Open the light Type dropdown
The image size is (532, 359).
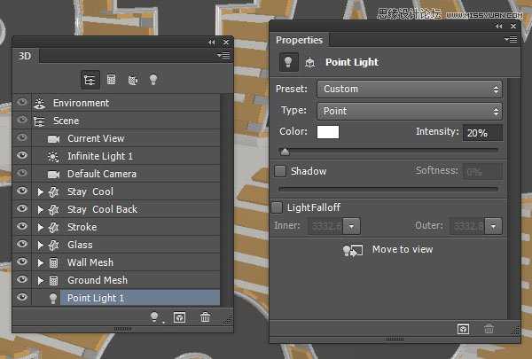point(410,112)
